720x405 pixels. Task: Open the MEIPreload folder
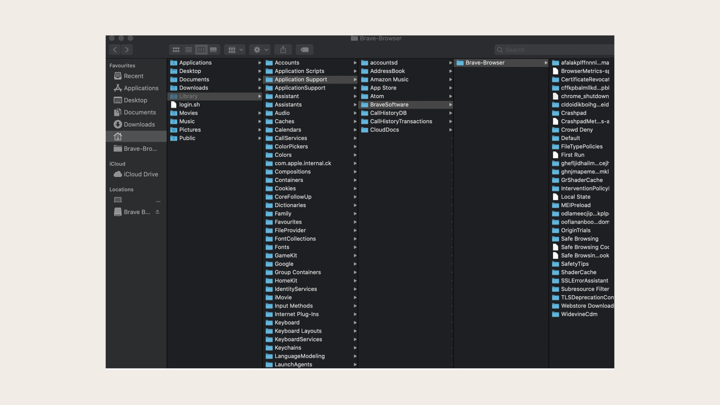pos(582,205)
